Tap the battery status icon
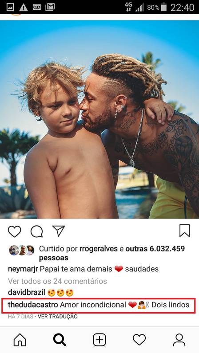199x353 pixels. click(x=164, y=7)
